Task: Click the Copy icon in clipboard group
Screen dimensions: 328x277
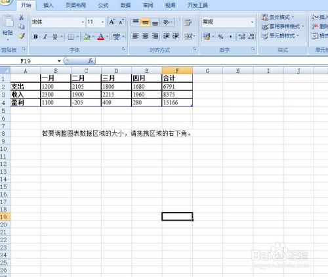Action: (21, 27)
